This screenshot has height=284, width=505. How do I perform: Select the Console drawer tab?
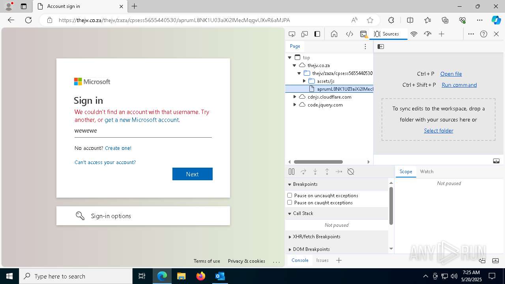click(x=300, y=260)
